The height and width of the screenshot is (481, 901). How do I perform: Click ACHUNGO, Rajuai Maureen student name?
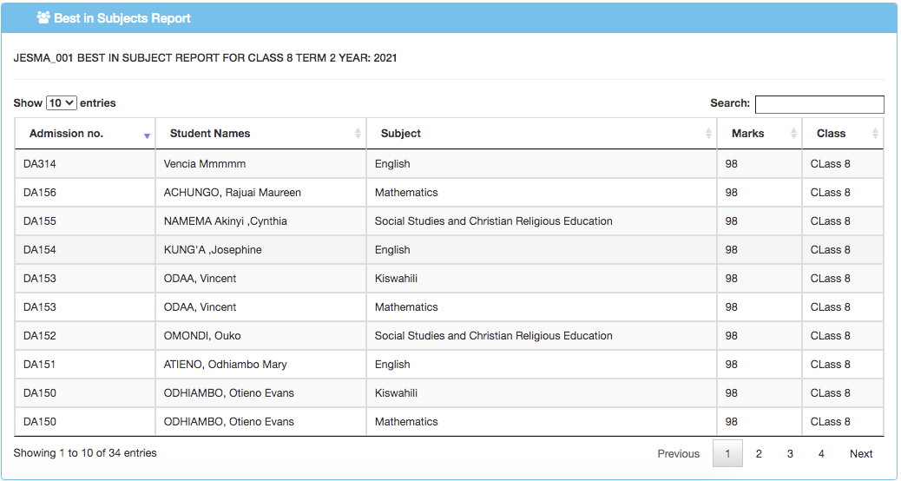(x=232, y=193)
